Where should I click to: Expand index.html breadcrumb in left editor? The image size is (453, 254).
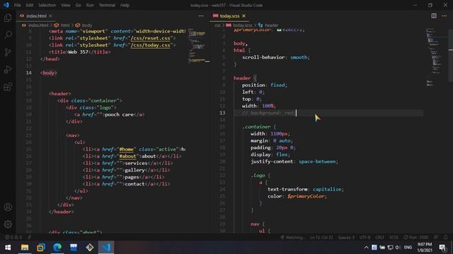click(38, 25)
